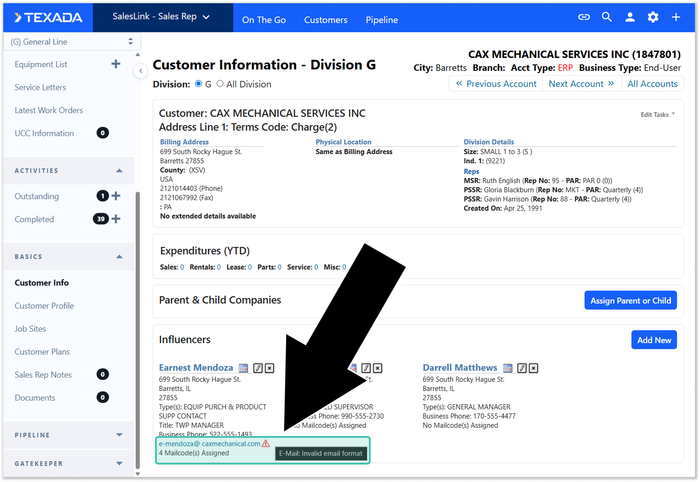The width and height of the screenshot is (700, 482).
Task: Open the General Line division selector
Action: coord(72,42)
